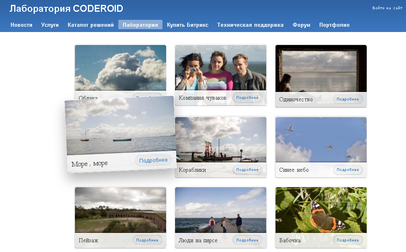
Task: Open the Кораблики boats photo thumbnail
Action: tap(220, 140)
